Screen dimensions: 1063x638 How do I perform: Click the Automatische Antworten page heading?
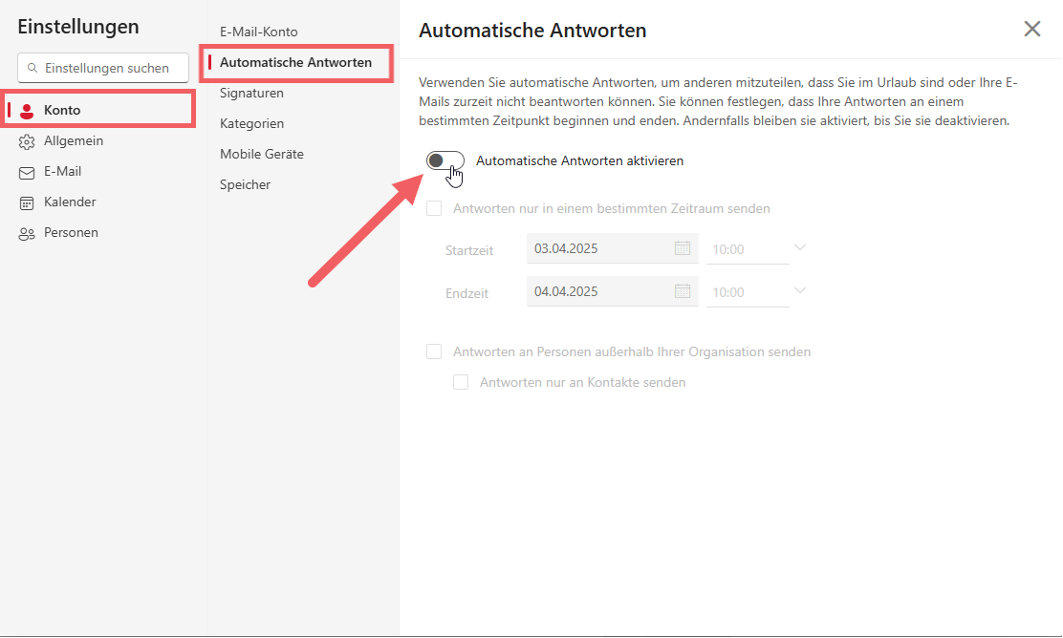[532, 31]
